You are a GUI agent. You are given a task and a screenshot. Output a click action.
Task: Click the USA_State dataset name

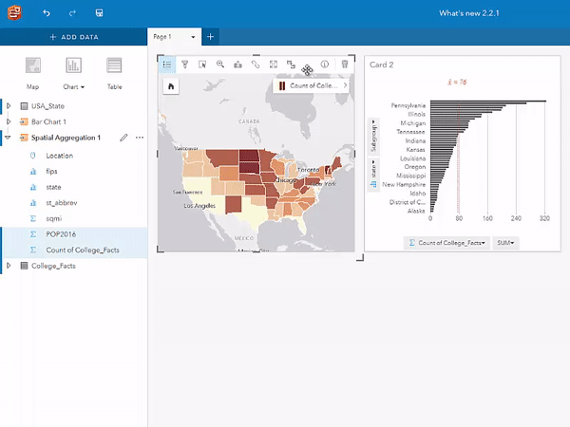[47, 106]
